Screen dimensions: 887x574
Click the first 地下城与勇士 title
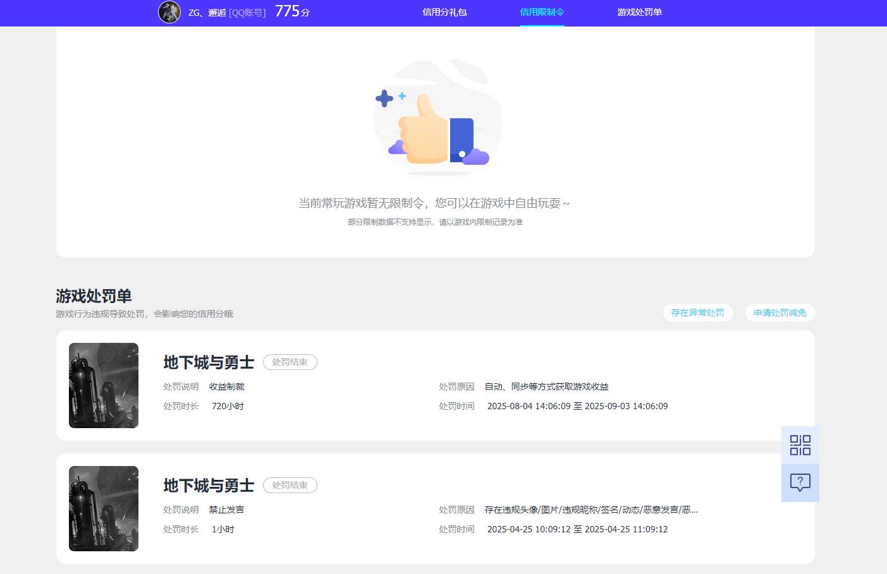[x=207, y=362]
